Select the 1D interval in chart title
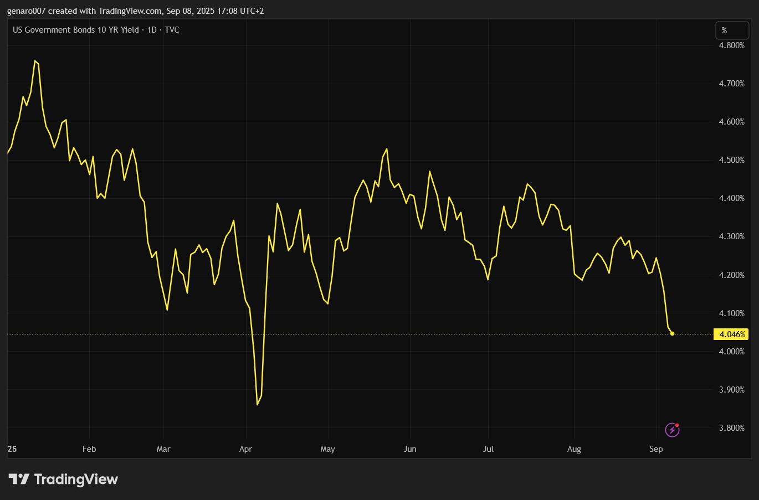This screenshot has width=759, height=500. (x=152, y=30)
